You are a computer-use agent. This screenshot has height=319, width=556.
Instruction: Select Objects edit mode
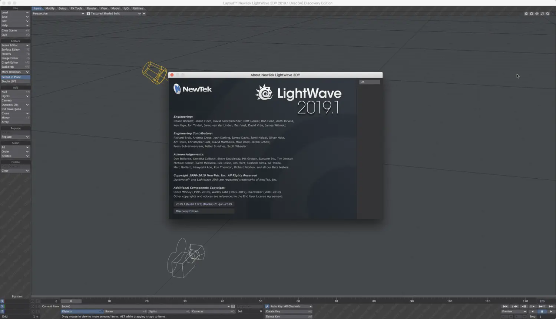pyautogui.click(x=82, y=312)
